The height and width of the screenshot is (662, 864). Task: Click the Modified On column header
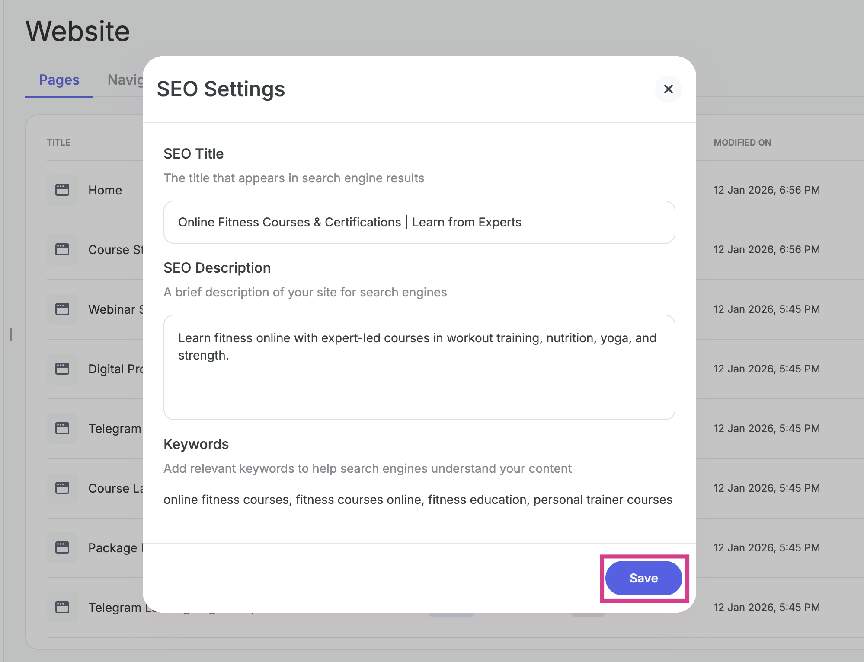(x=742, y=143)
